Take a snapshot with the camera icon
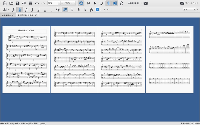Image resolution: width=200 pixels, height=125 pixels. click(x=145, y=3)
